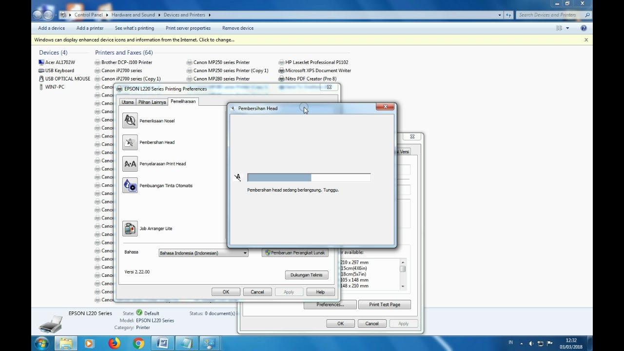Change the view layout icon

coord(559,28)
